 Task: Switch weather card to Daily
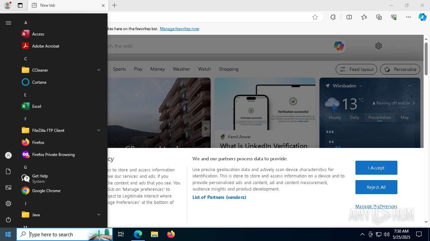coord(355,117)
